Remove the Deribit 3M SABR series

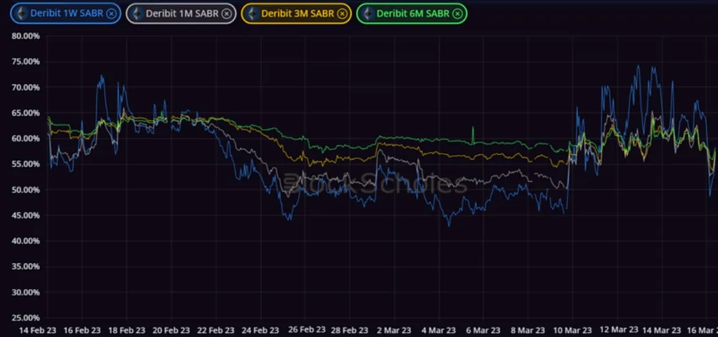click(342, 14)
